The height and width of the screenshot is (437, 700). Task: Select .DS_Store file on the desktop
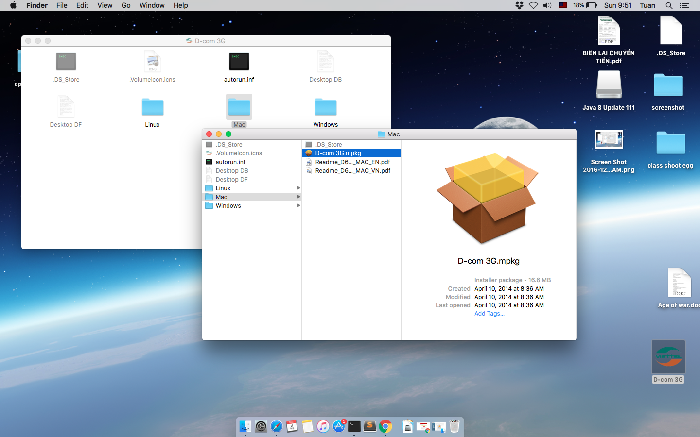(x=671, y=30)
